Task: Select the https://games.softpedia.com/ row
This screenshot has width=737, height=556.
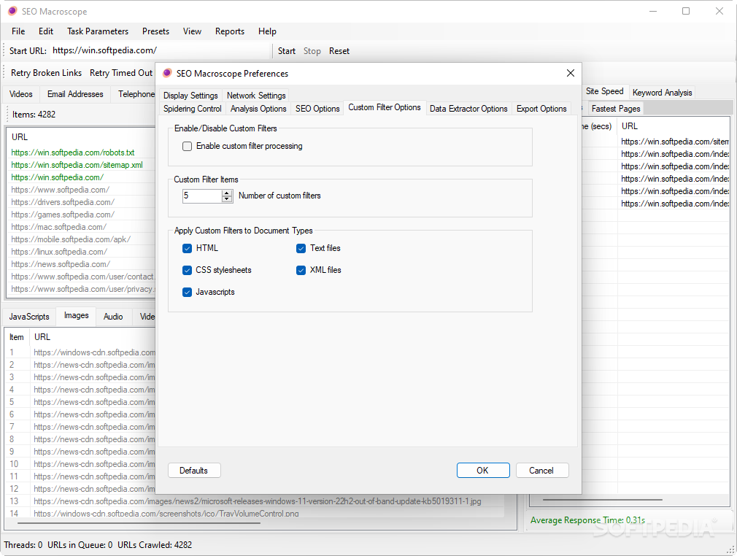Action: (82, 215)
